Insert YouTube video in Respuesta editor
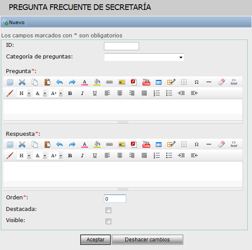Screen dimensions: 252x250 [146, 144]
